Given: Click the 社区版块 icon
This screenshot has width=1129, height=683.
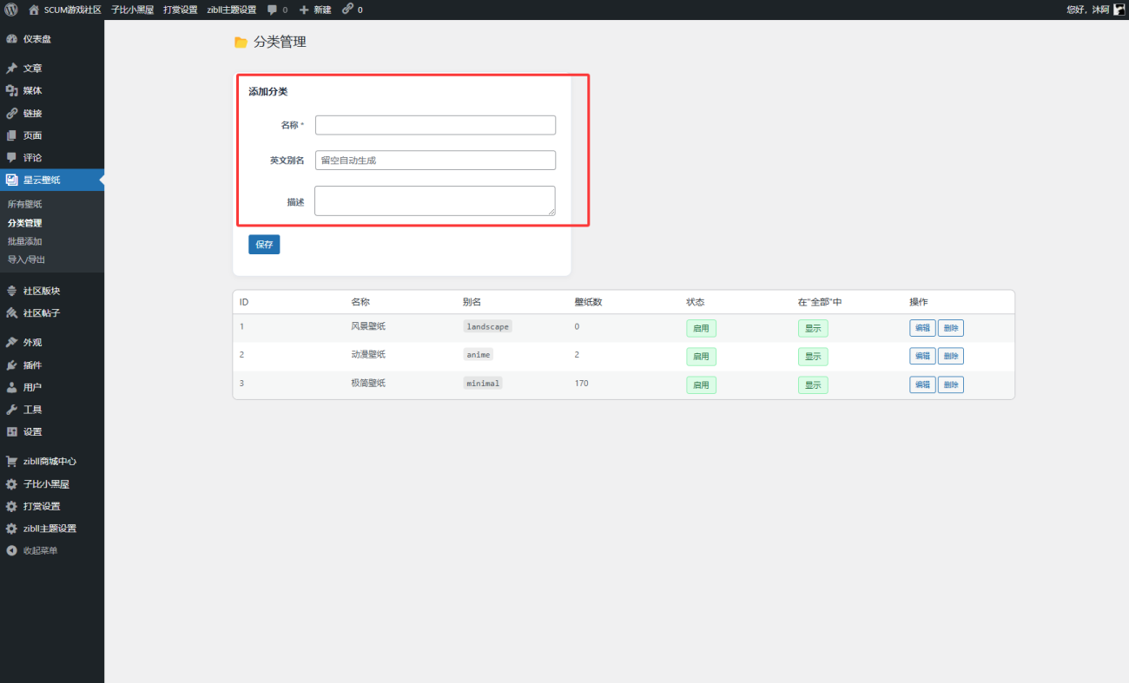Looking at the screenshot, I should point(12,291).
